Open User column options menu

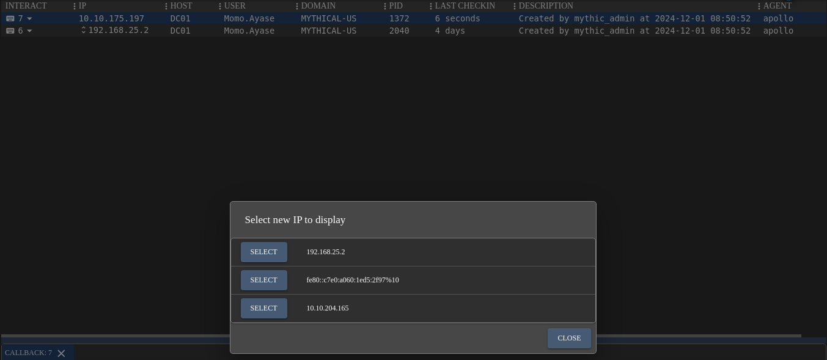click(297, 6)
